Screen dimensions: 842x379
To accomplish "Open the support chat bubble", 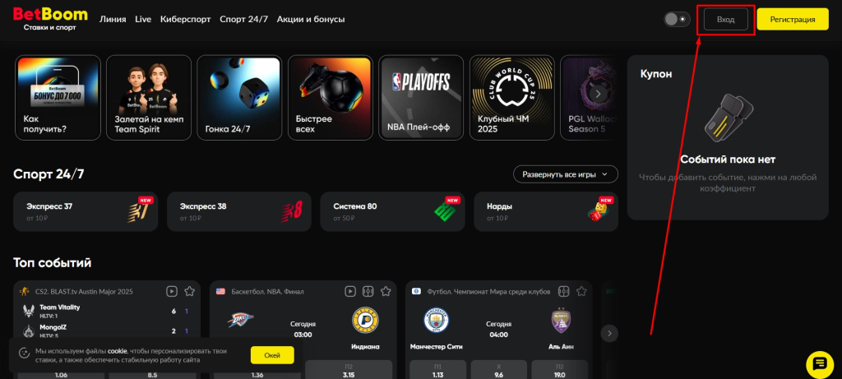I will [820, 364].
